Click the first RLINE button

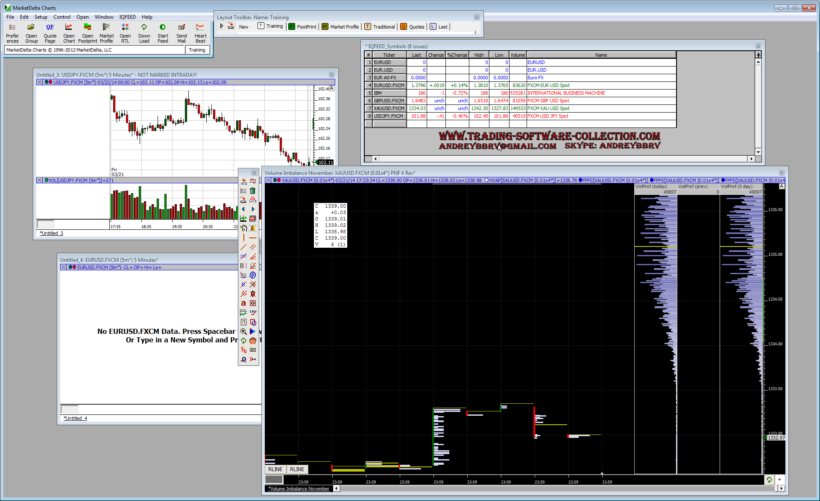(275, 469)
